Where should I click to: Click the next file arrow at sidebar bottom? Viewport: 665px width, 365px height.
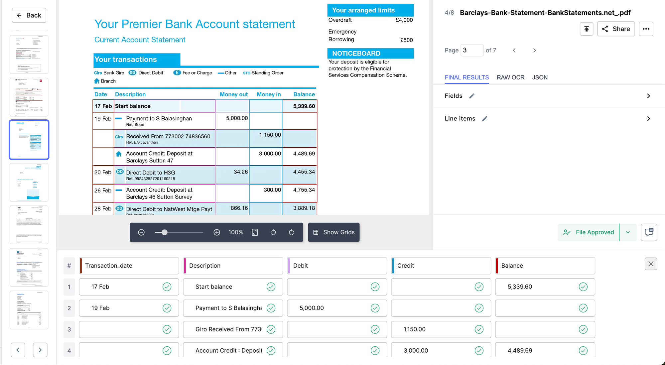40,350
